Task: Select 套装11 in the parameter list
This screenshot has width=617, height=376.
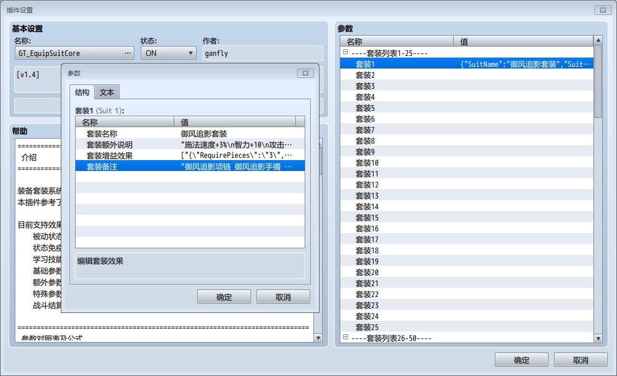Action: point(467,174)
